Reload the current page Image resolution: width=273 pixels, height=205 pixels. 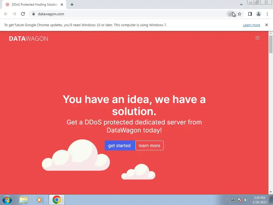[x=23, y=14]
